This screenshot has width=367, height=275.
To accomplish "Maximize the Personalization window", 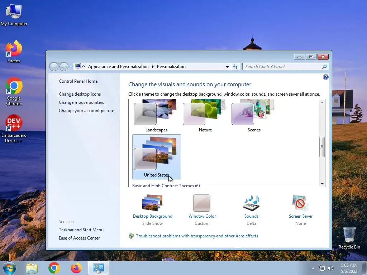I will pos(311,57).
